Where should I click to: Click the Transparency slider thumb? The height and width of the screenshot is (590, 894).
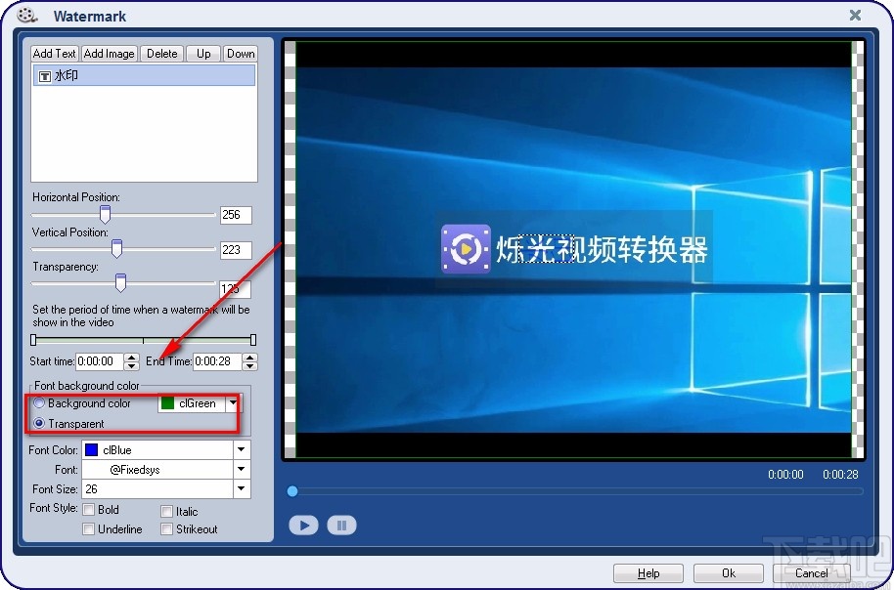[x=120, y=282]
